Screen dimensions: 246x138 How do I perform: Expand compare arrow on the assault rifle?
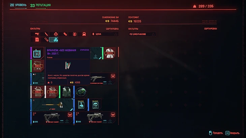113,76
